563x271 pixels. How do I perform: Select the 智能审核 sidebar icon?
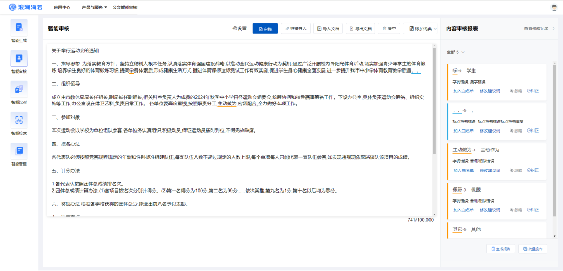[19, 58]
